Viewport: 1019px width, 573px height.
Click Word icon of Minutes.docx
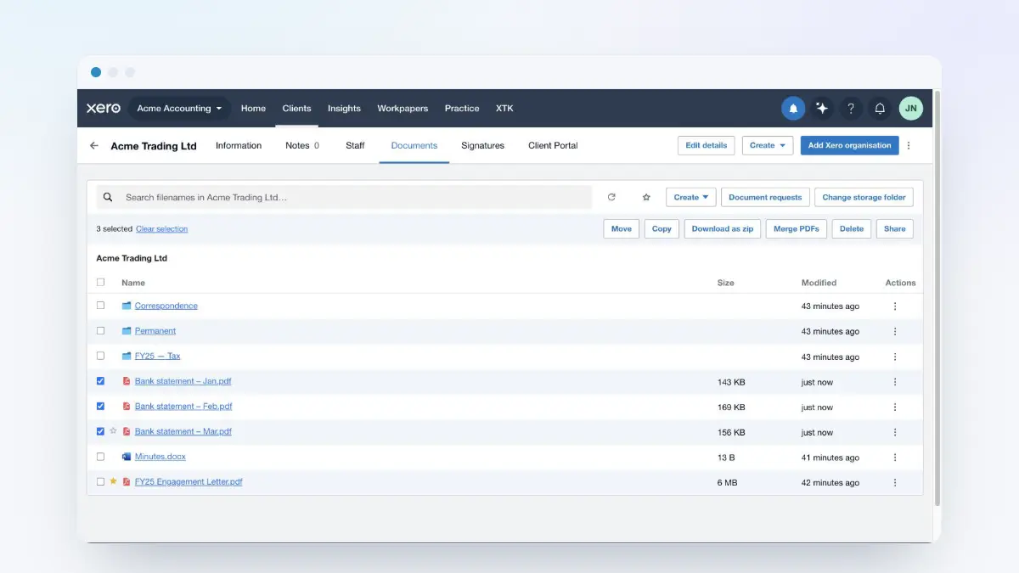(x=127, y=457)
